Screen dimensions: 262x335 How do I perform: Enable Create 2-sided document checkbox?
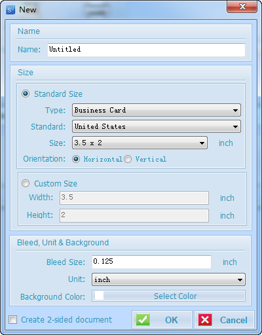12,320
